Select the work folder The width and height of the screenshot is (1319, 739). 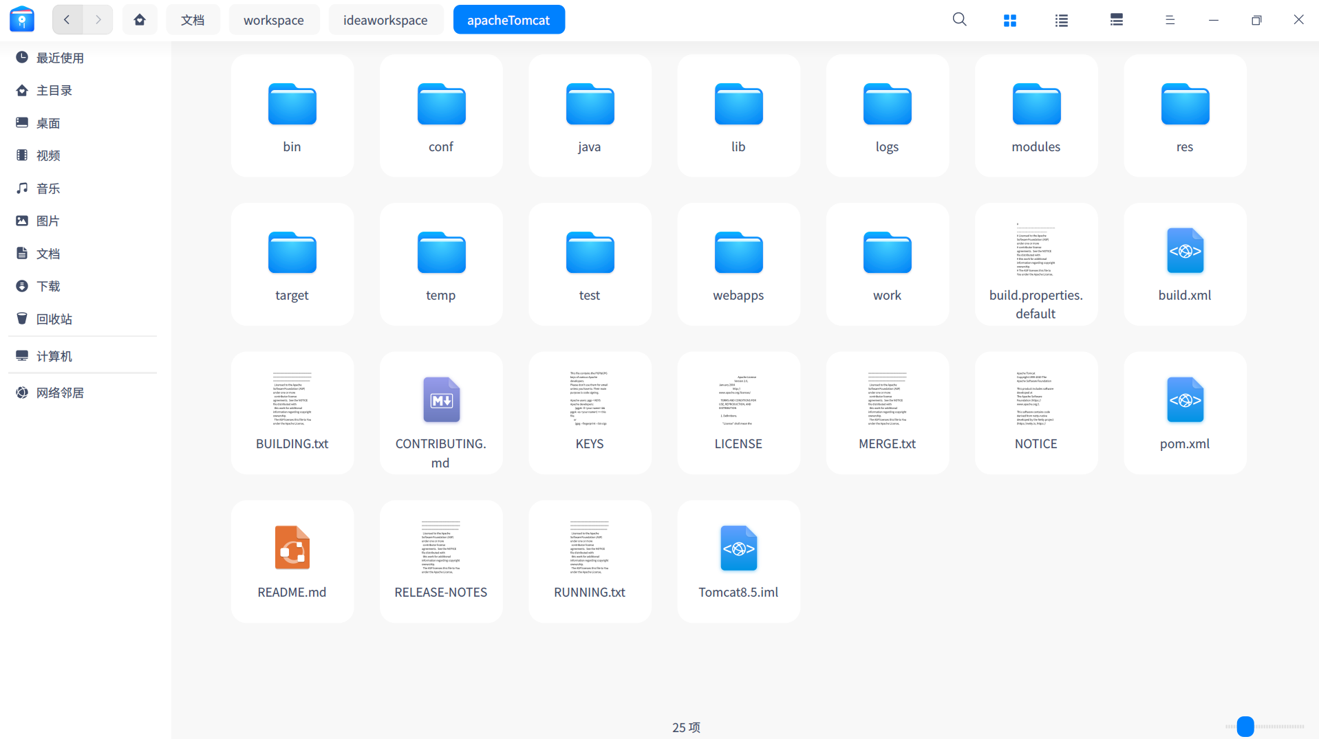coord(888,264)
